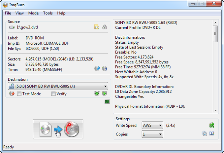This screenshot has height=153, width=224.
Task: Click the browse for source file icon
Action: pos(97,27)
